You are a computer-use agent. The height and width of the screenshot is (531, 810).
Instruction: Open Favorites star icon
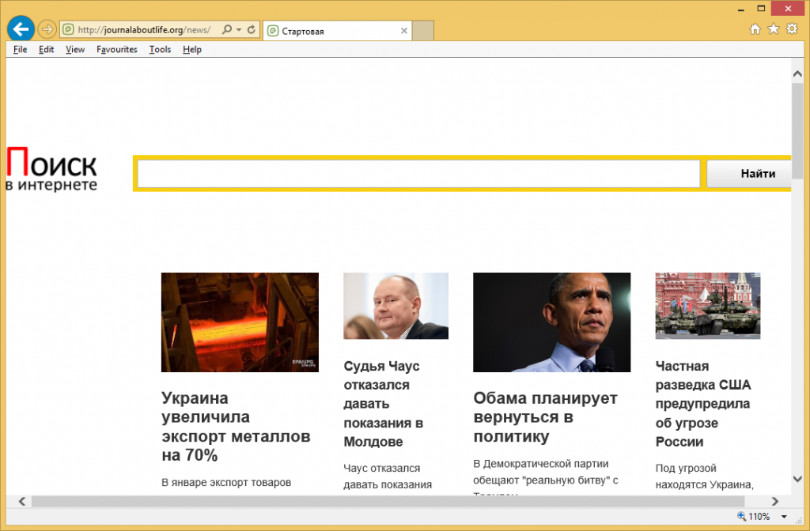tap(773, 29)
